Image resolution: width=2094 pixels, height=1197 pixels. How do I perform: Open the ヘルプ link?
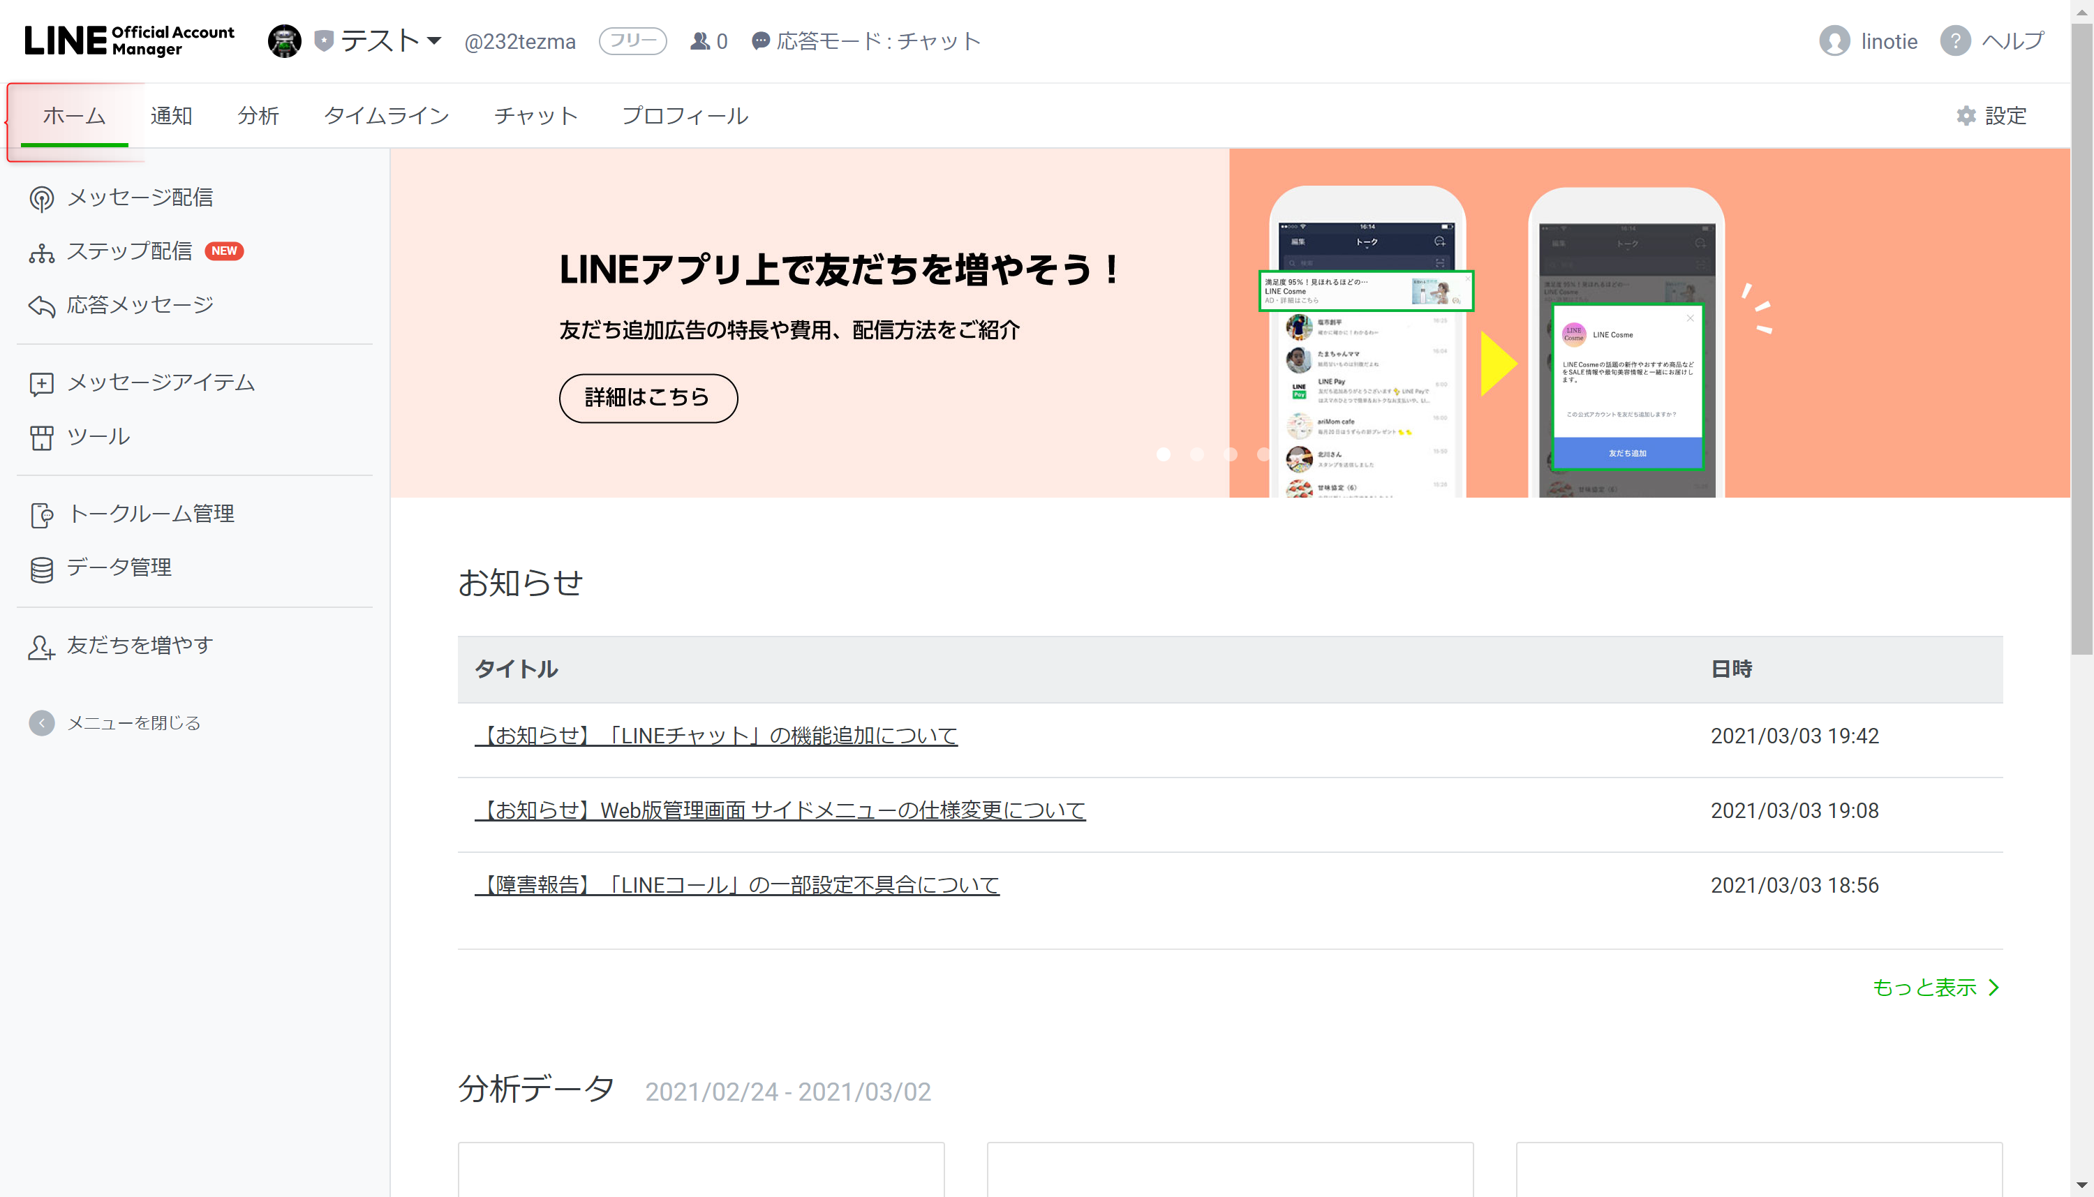(2012, 40)
